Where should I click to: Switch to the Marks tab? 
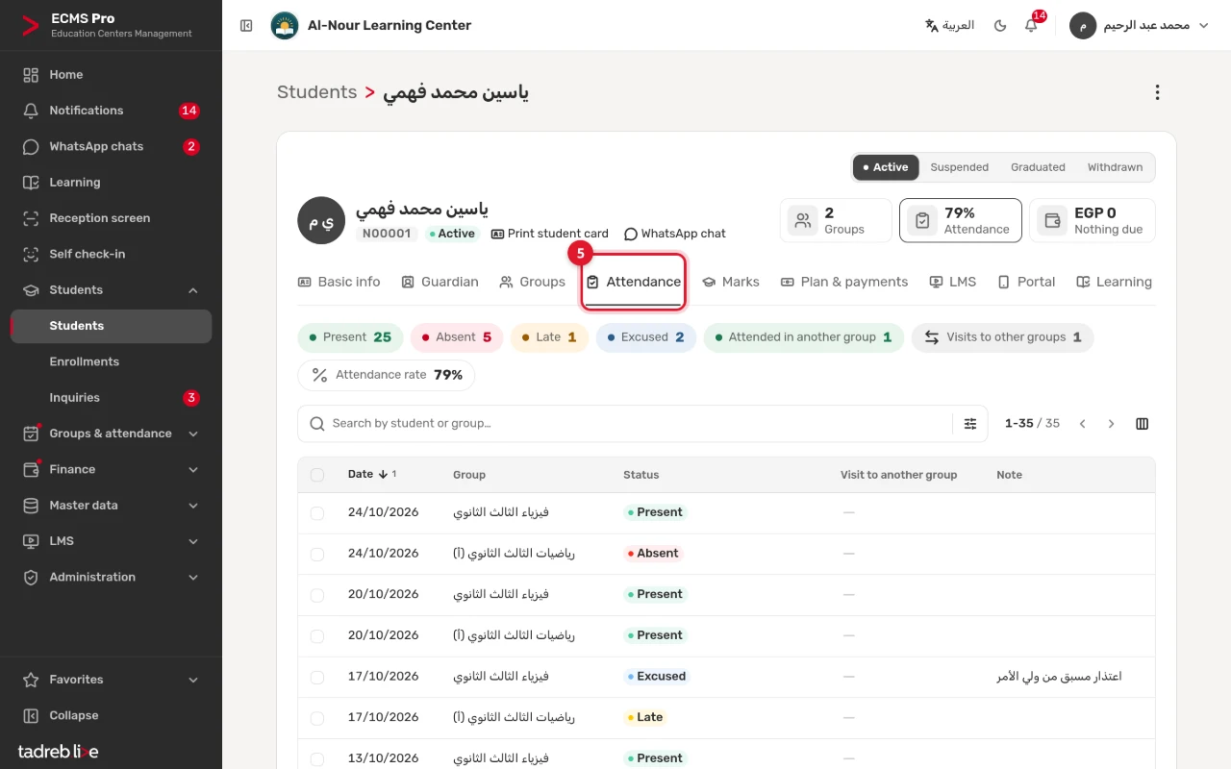(x=730, y=282)
